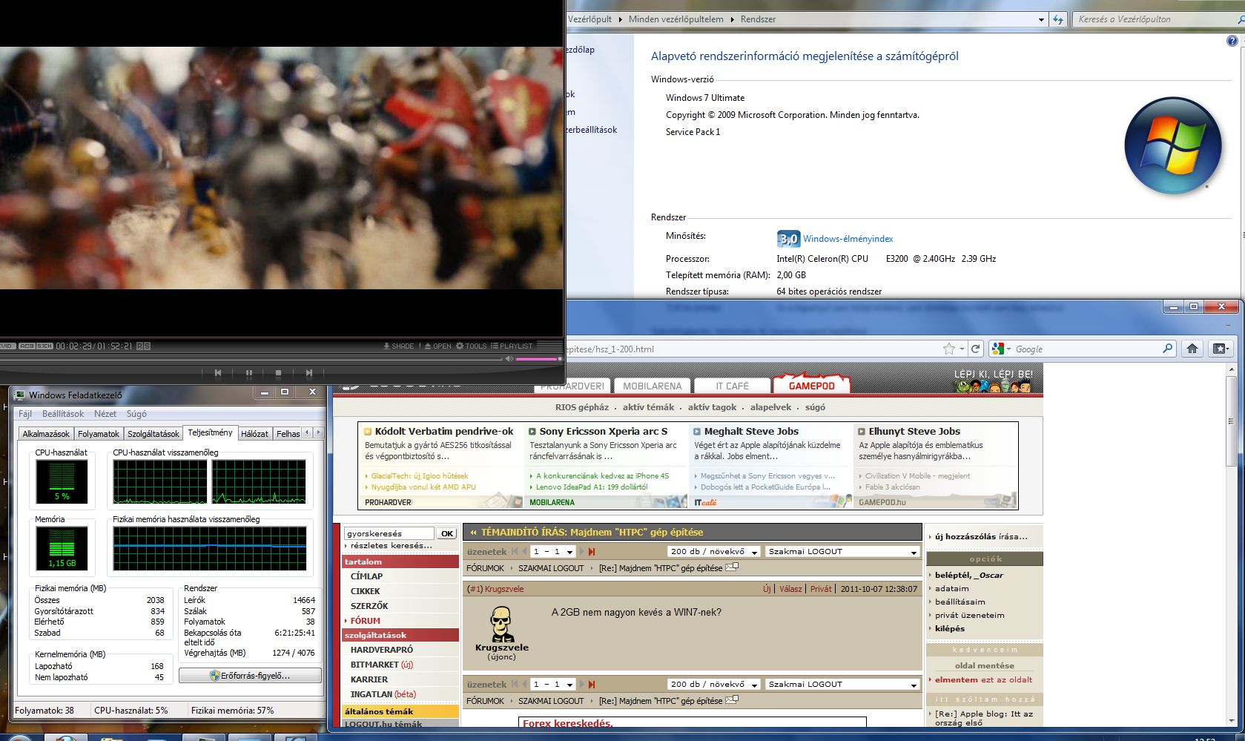This screenshot has width=1245, height=741.
Task: Open the Fájl menu in Task Manager
Action: coord(25,414)
